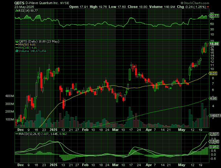Click the 2025 label under the price chart
Screen dimensions: 221x168
(54, 130)
